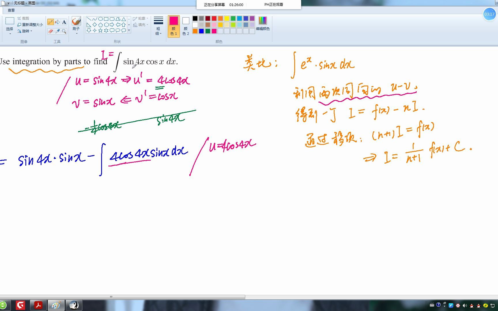Click Resize (重新调整大小) button
Image resolution: width=498 pixels, height=311 pixels.
(30, 25)
